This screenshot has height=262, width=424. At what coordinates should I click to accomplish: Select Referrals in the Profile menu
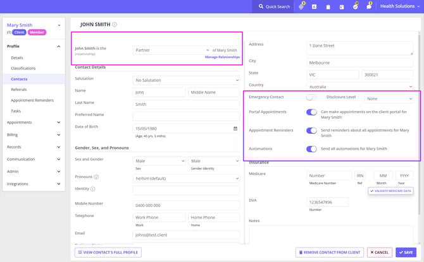coord(19,90)
